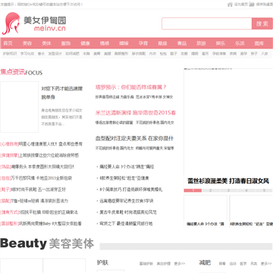Click the [健身方式] category tag
This screenshot has height=273, width=273.
9,212
